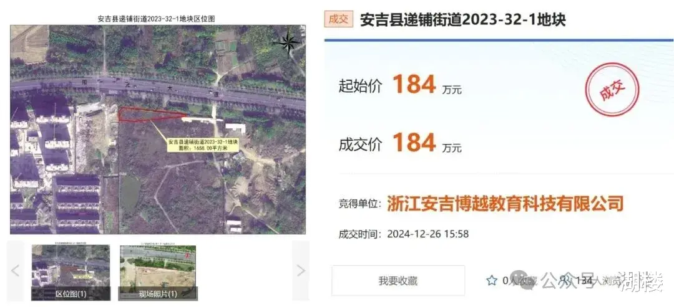Click the yellow parcel label on map
674x307 pixels.
coord(203,144)
